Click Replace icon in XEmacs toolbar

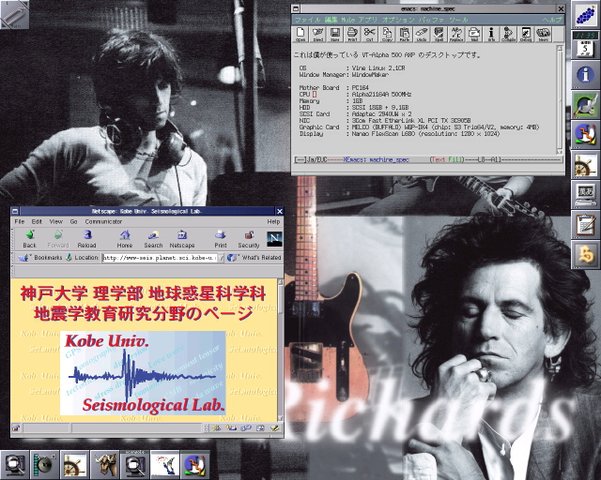(456, 34)
